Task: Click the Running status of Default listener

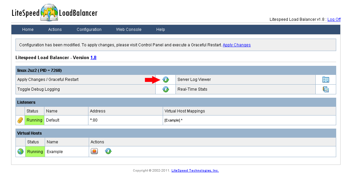Action: 34,120
